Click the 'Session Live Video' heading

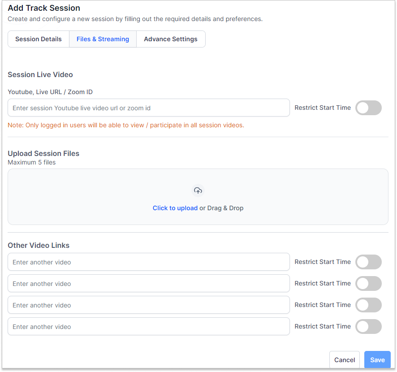[40, 75]
